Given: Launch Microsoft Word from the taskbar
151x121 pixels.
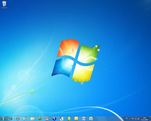Looking at the screenshot, I should [x=84, y=118].
